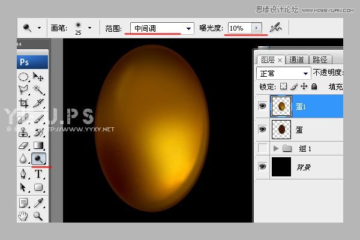Show the 组 1 group
The width and height of the screenshot is (360, 240).
point(263,148)
